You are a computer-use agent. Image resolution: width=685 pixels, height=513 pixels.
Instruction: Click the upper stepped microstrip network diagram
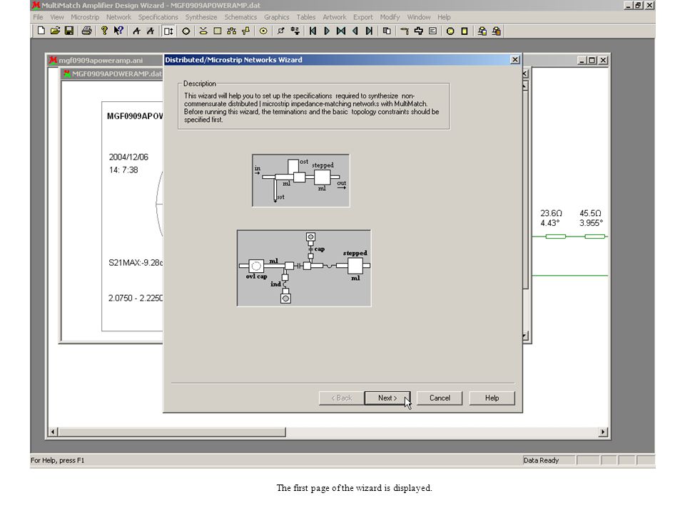301,180
